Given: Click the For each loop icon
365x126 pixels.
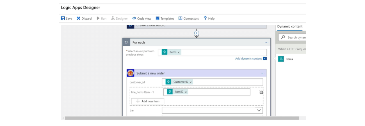Looking at the screenshot, I should click(x=127, y=42).
